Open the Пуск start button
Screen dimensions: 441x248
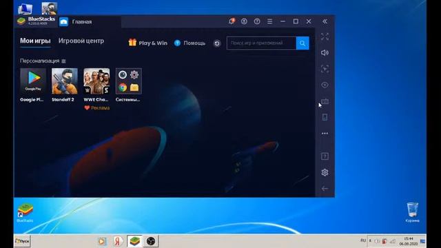tap(22, 241)
